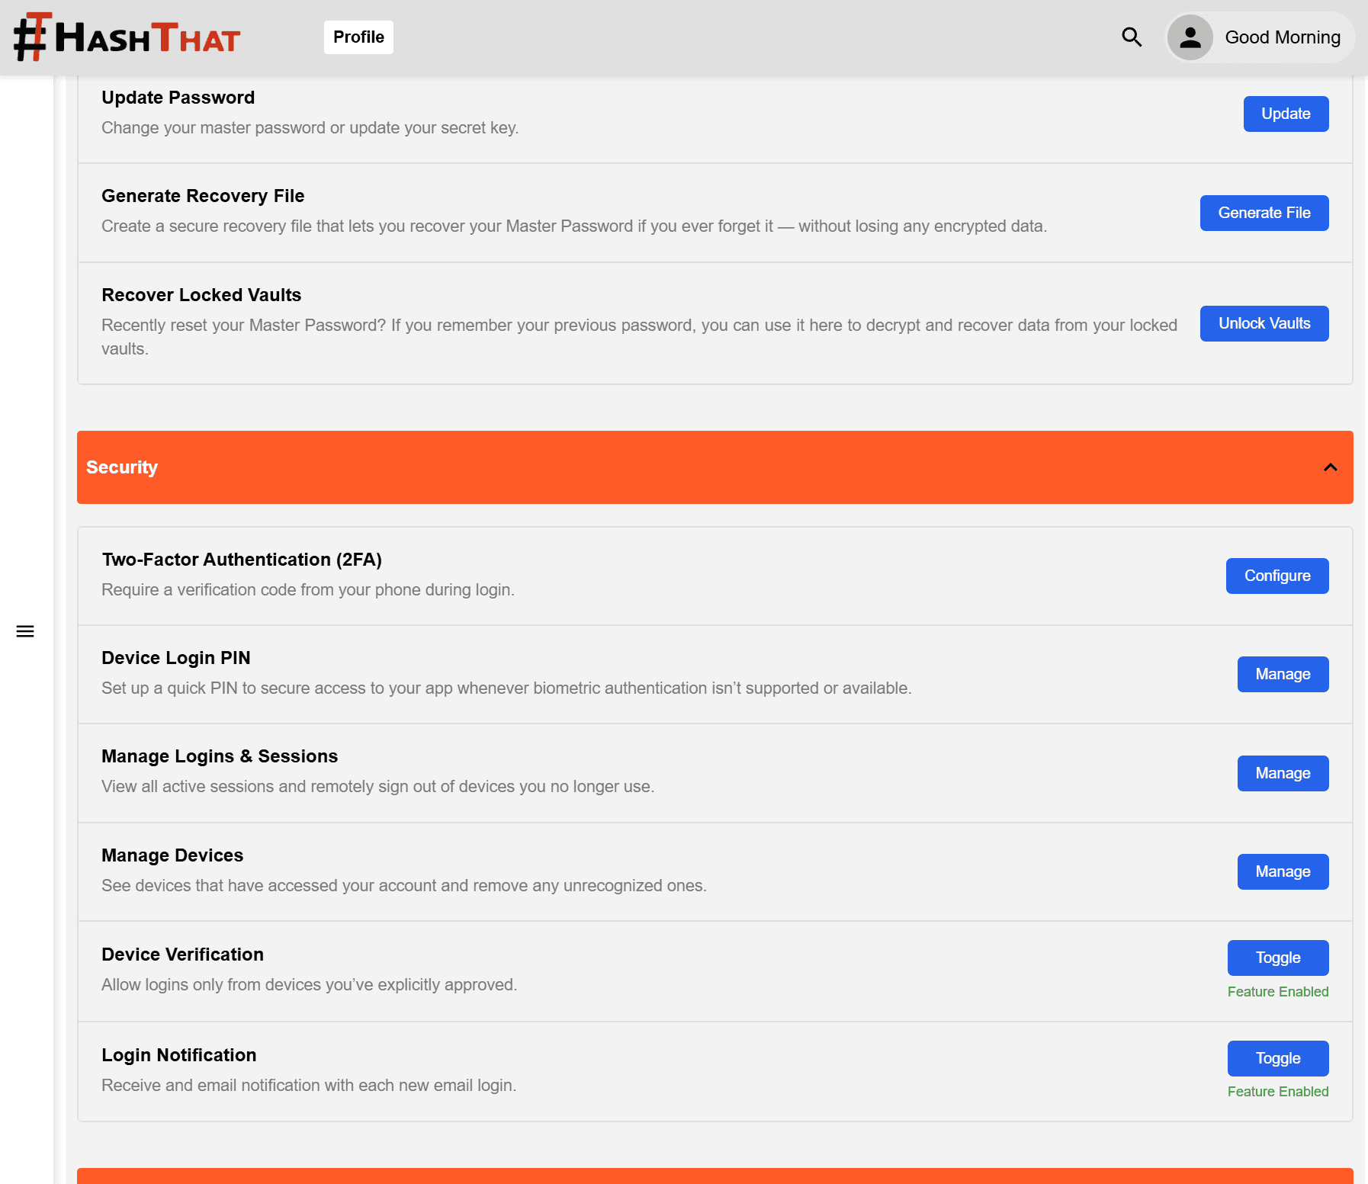
Task: Manage Logins & Sessions
Action: (1282, 773)
